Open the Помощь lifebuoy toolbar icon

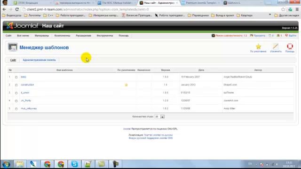click(290, 46)
